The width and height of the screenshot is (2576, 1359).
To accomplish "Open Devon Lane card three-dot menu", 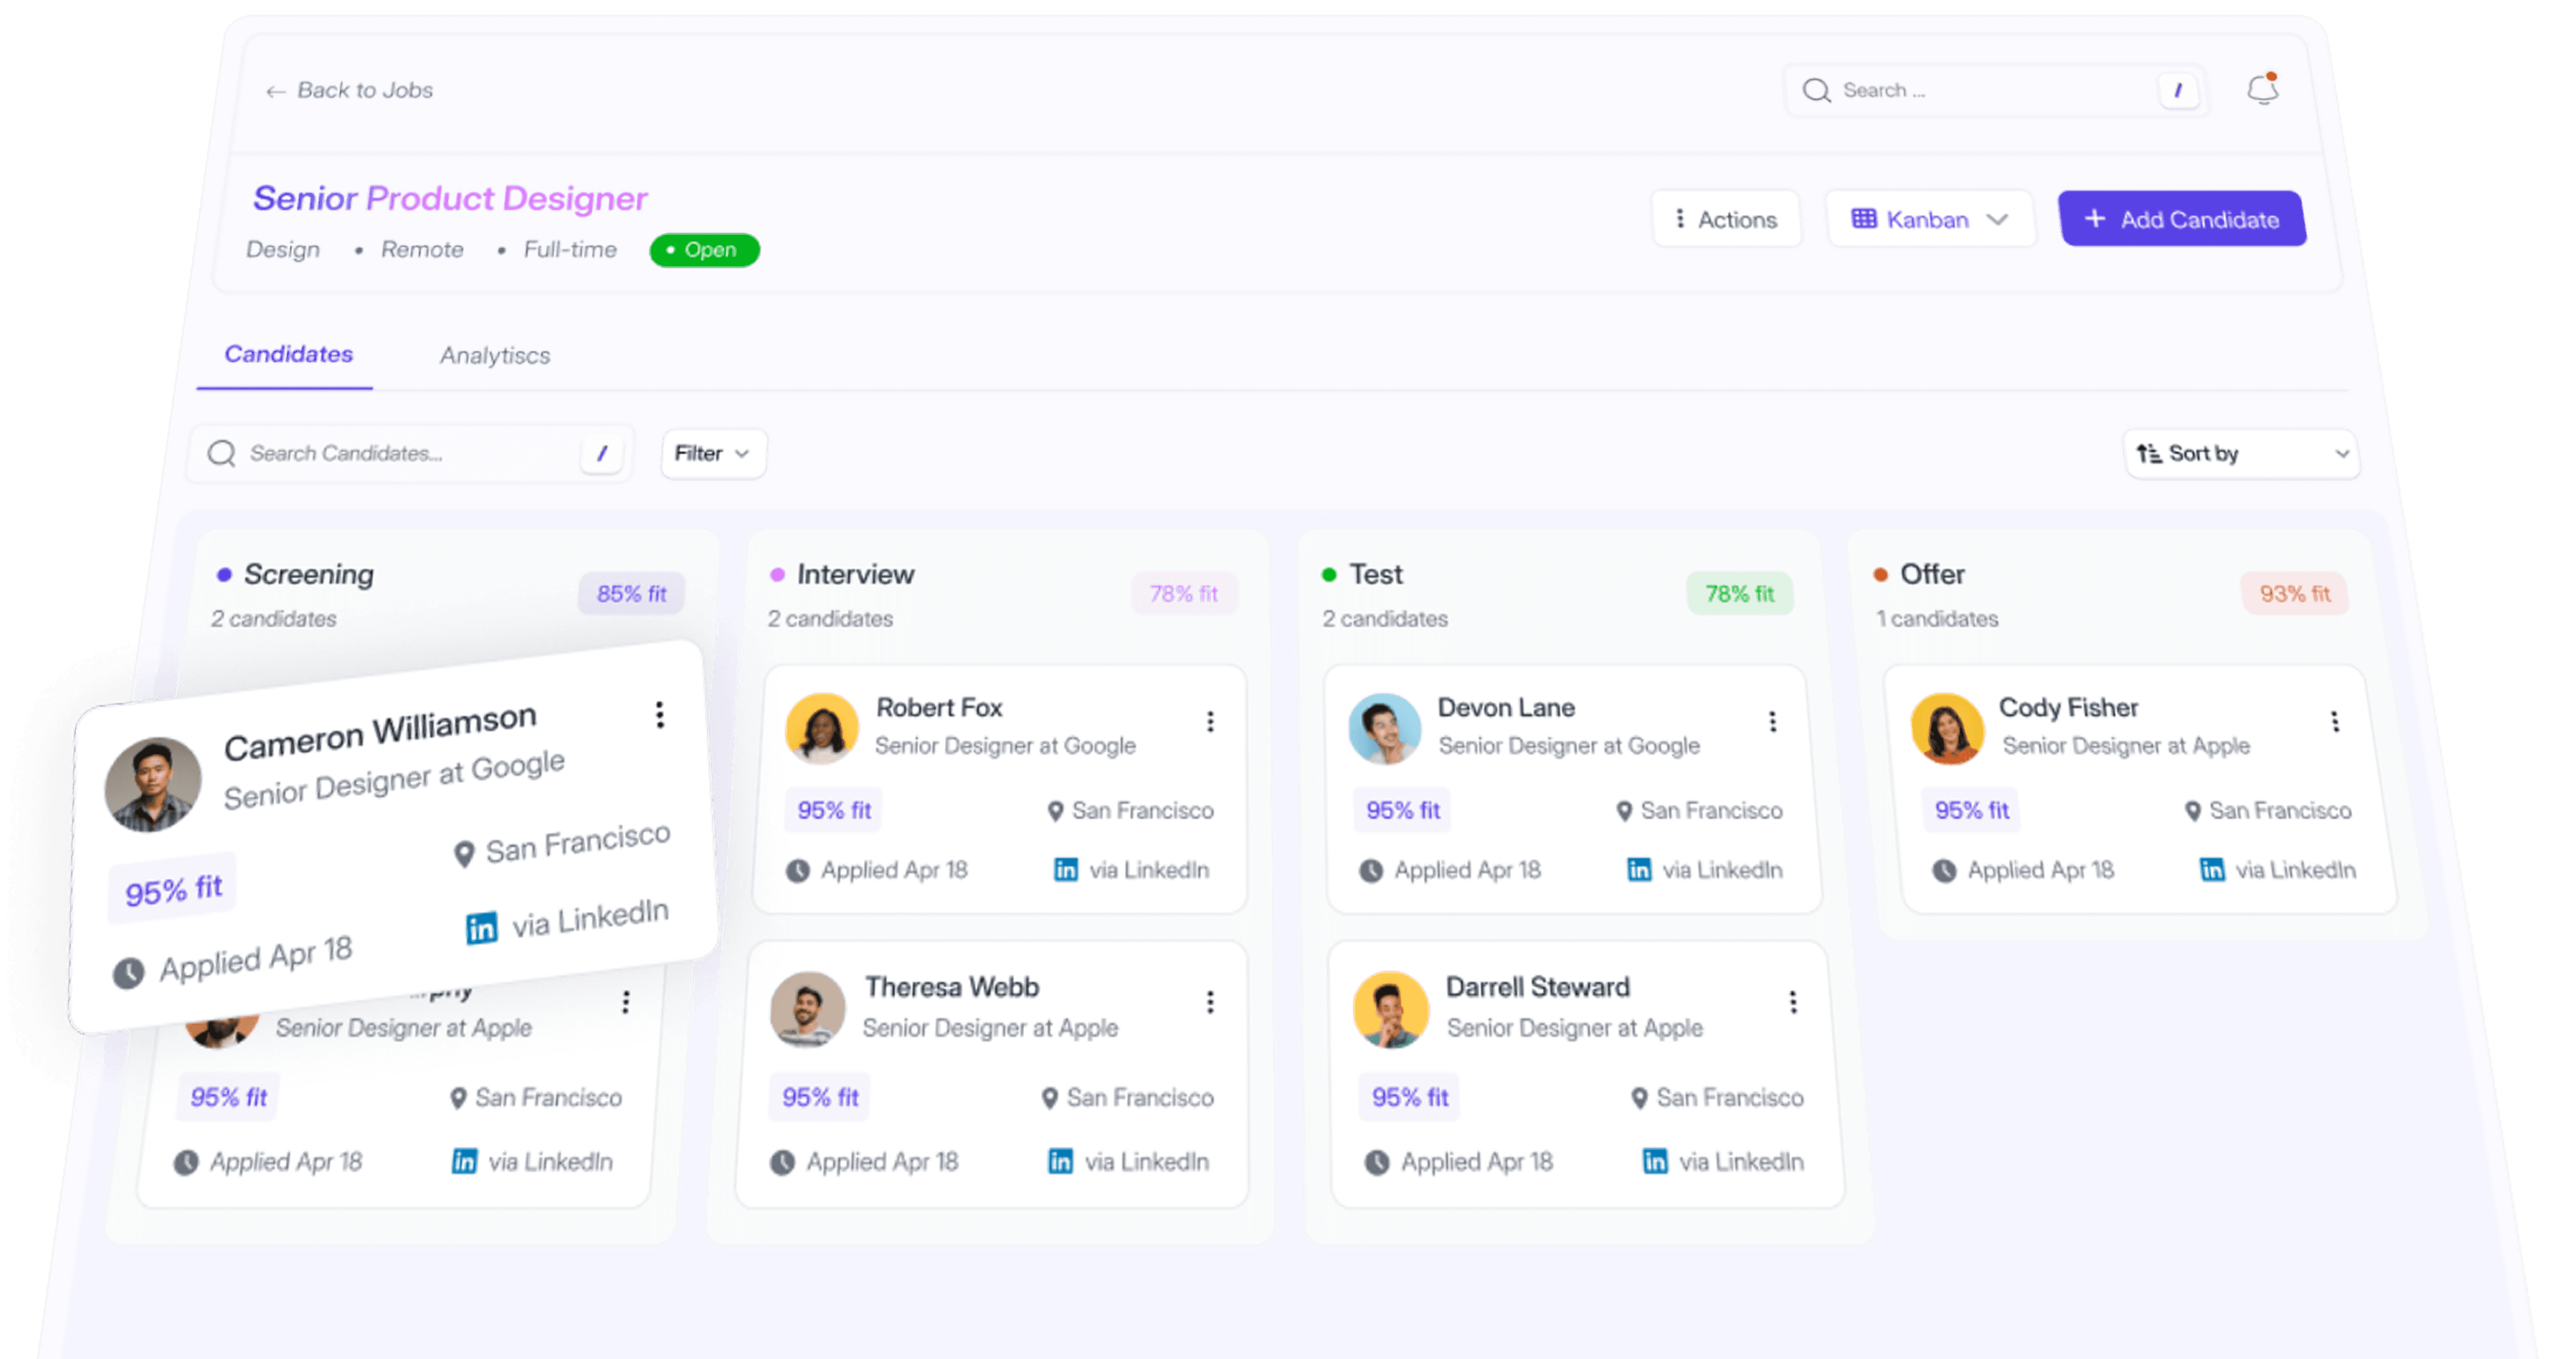I will (x=1772, y=722).
